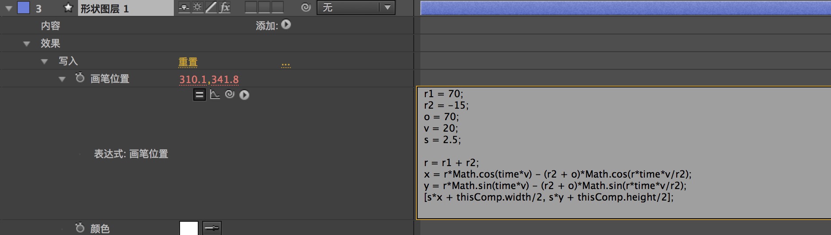Click the 画笔位置 value 310.1,341.8
Image resolution: width=831 pixels, height=235 pixels.
[x=209, y=80]
